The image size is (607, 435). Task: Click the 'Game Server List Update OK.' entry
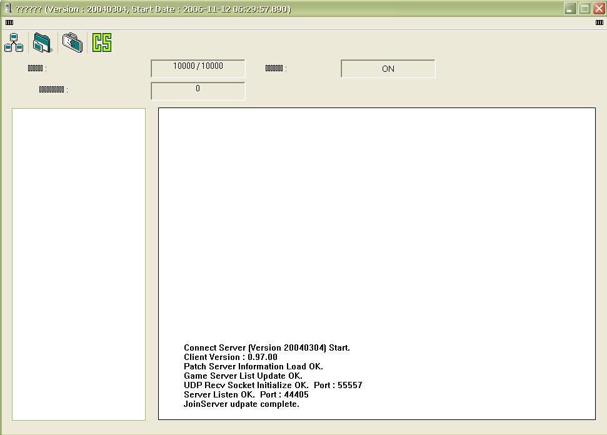click(x=243, y=376)
